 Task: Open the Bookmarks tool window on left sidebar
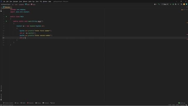(x=1, y=97)
